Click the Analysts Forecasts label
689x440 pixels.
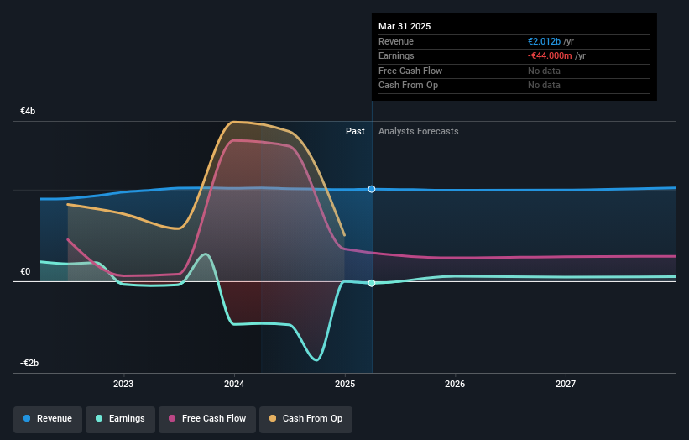tap(418, 132)
